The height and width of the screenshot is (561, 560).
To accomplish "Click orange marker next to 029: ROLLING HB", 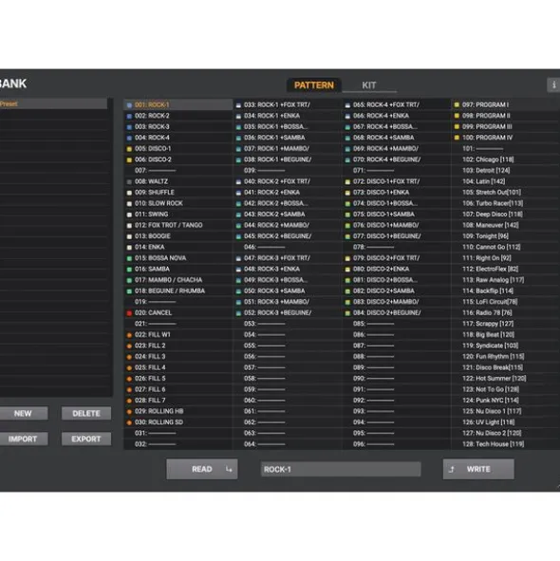I will [x=129, y=412].
